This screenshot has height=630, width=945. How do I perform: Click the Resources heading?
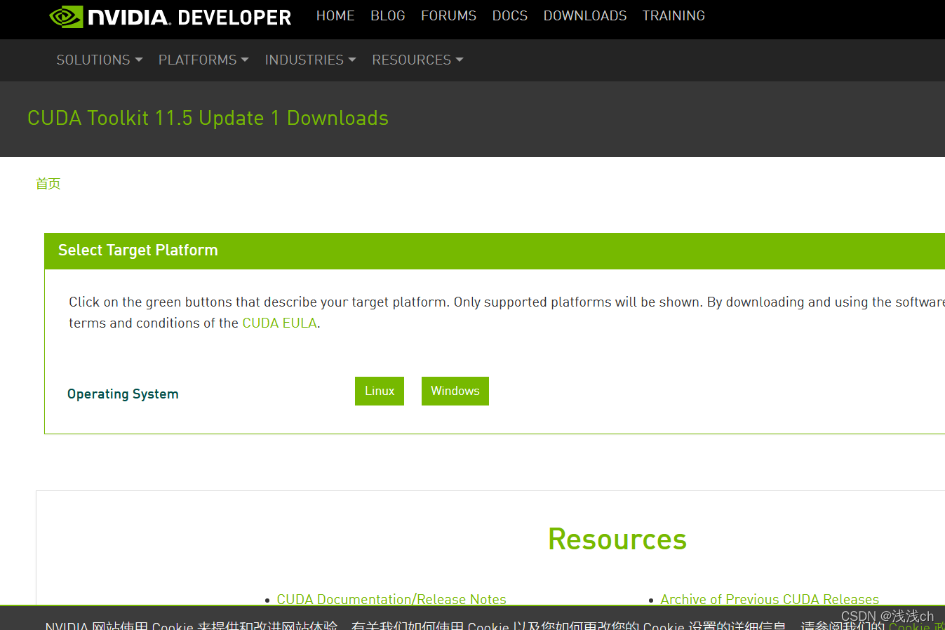[x=617, y=539]
